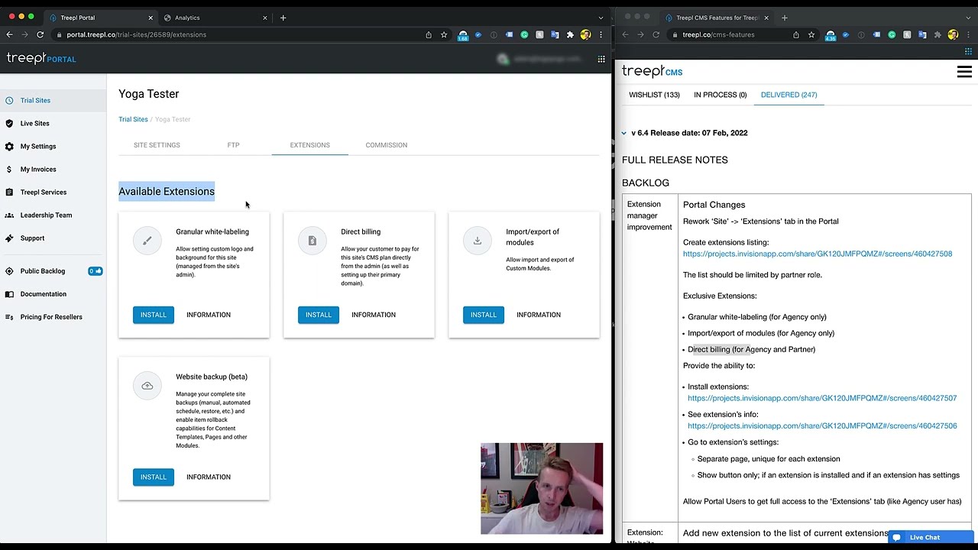Screen dimensions: 978x550
Task: View Information for Website backup
Action: (x=209, y=477)
